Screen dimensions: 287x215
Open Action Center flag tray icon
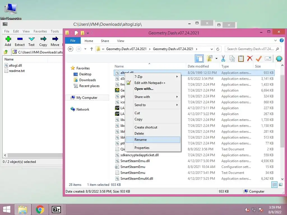point(261,210)
